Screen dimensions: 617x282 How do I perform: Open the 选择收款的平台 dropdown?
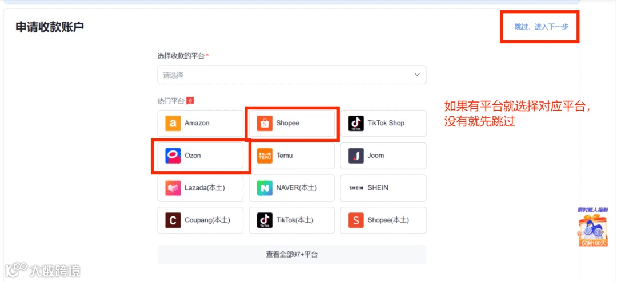291,75
